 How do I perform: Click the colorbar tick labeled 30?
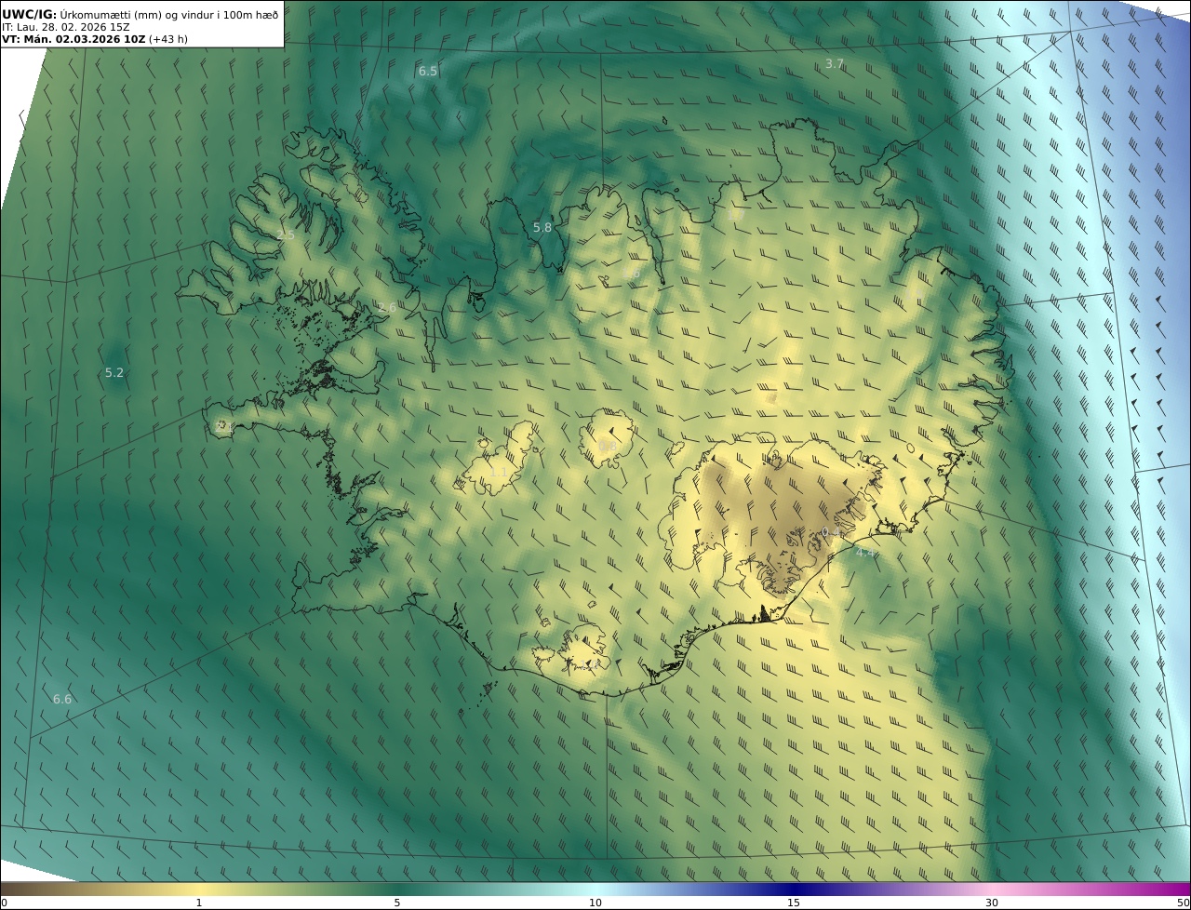992,903
